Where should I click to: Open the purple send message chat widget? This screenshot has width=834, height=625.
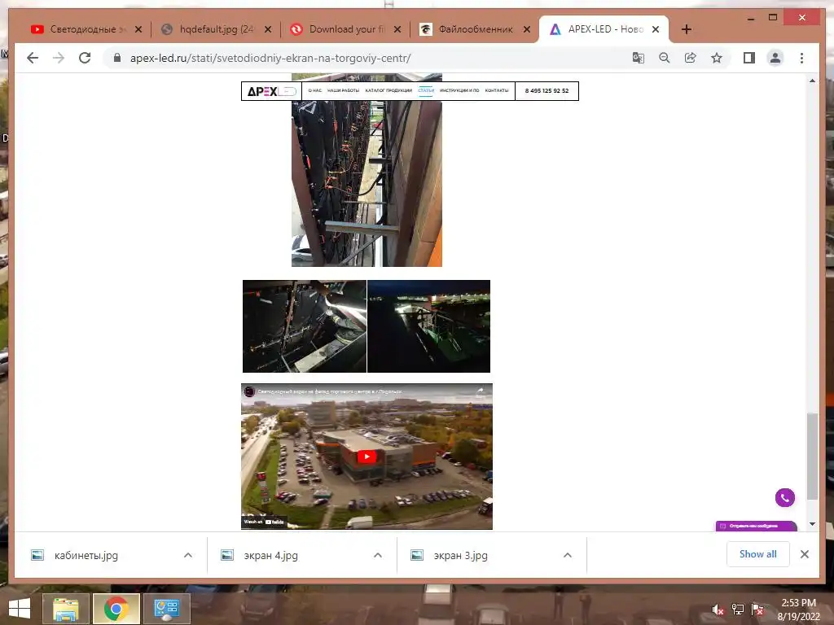756,527
